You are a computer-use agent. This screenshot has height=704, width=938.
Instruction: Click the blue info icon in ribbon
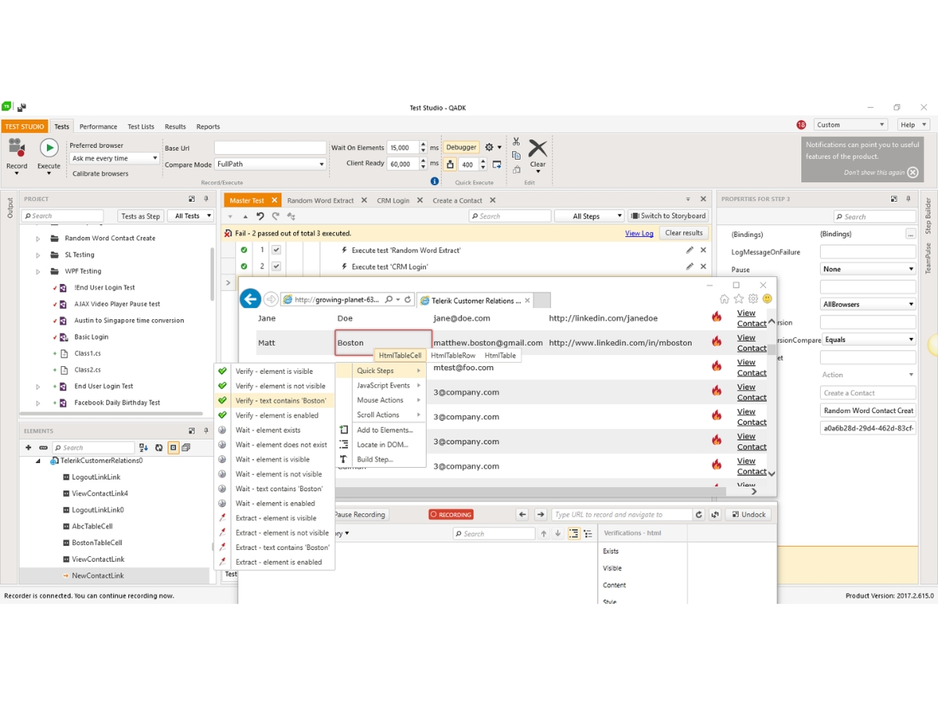click(435, 181)
